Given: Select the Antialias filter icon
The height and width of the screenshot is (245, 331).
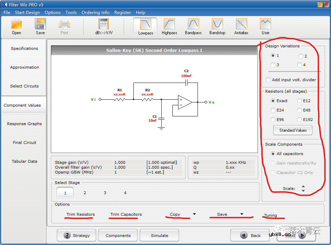Looking at the screenshot, I should click(241, 24).
